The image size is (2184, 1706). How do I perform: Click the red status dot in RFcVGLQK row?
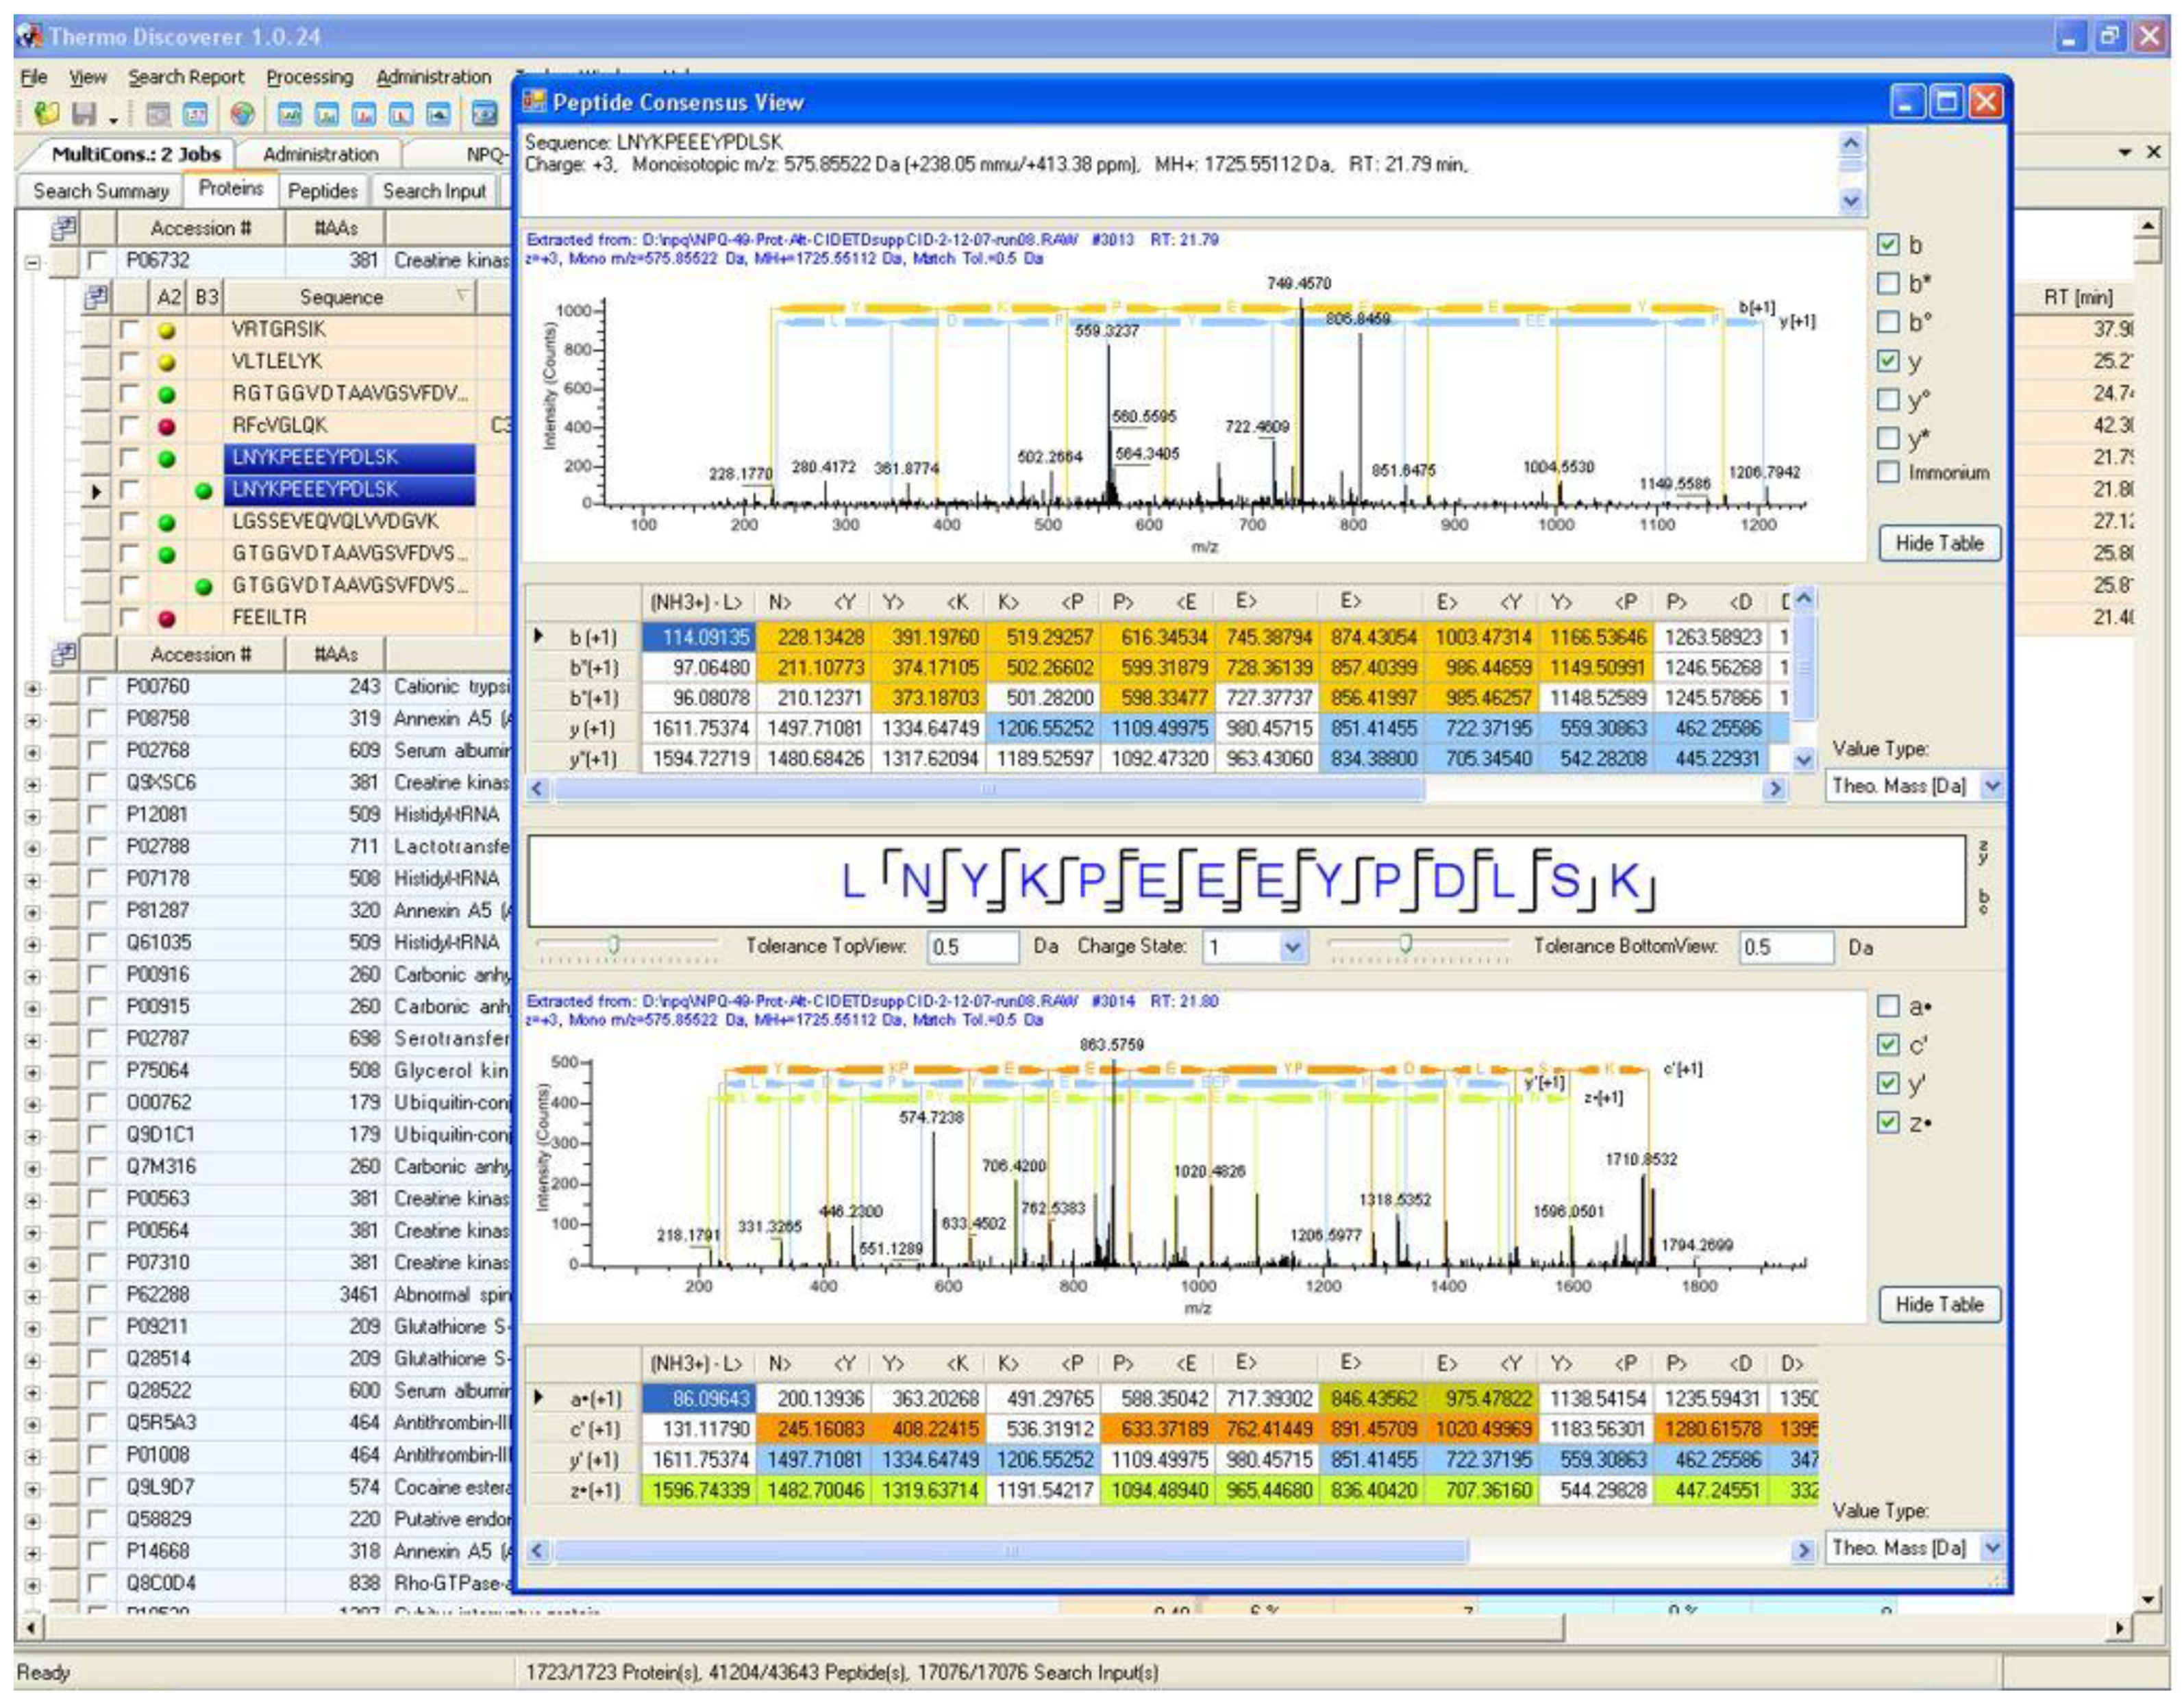(x=167, y=427)
